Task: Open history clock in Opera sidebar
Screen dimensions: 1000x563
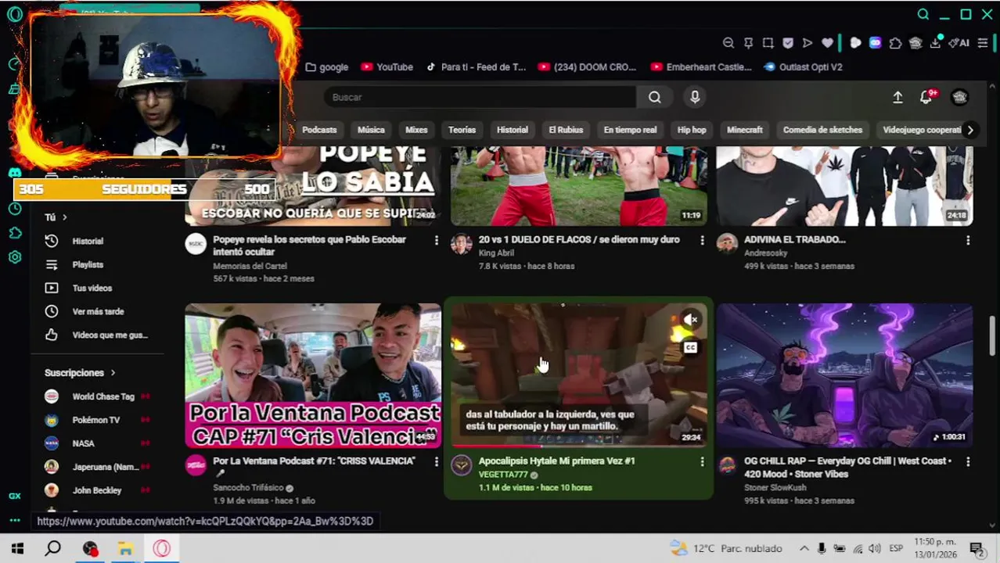Action: tap(14, 209)
